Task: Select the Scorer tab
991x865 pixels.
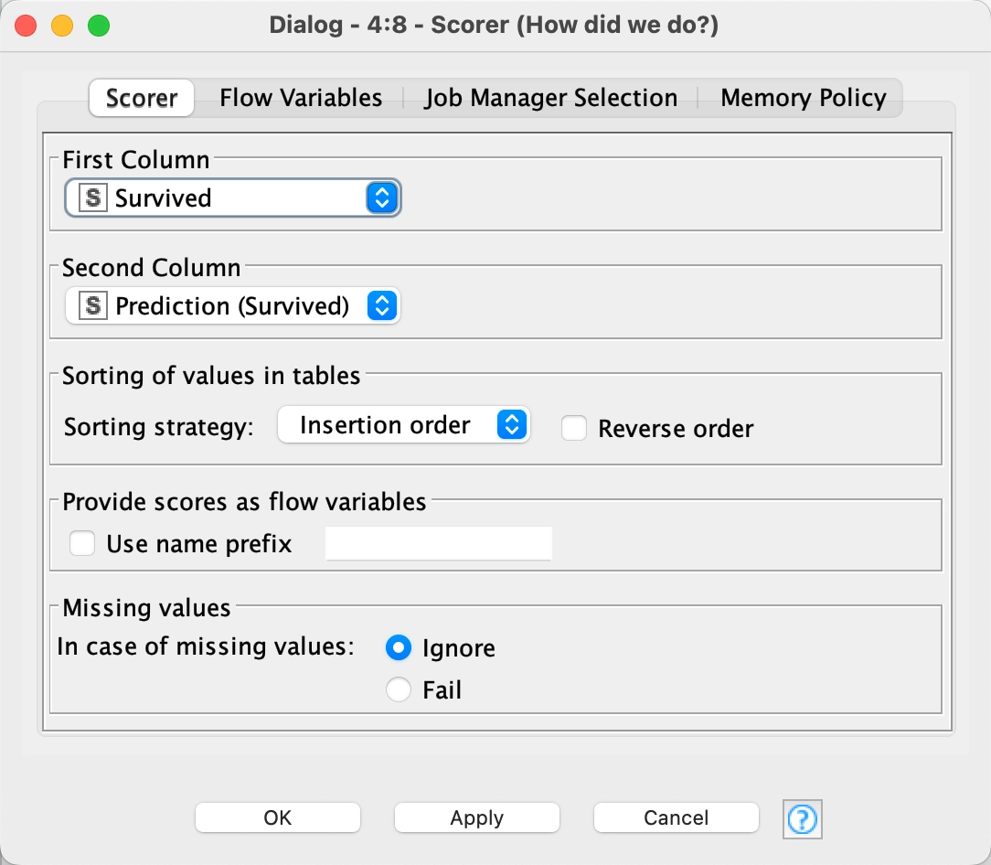Action: click(142, 99)
